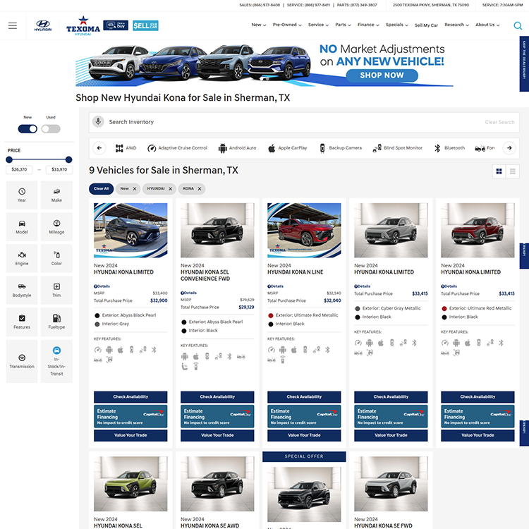The width and height of the screenshot is (529, 529).
Task: Open the Make filter tile
Action: 56,195
